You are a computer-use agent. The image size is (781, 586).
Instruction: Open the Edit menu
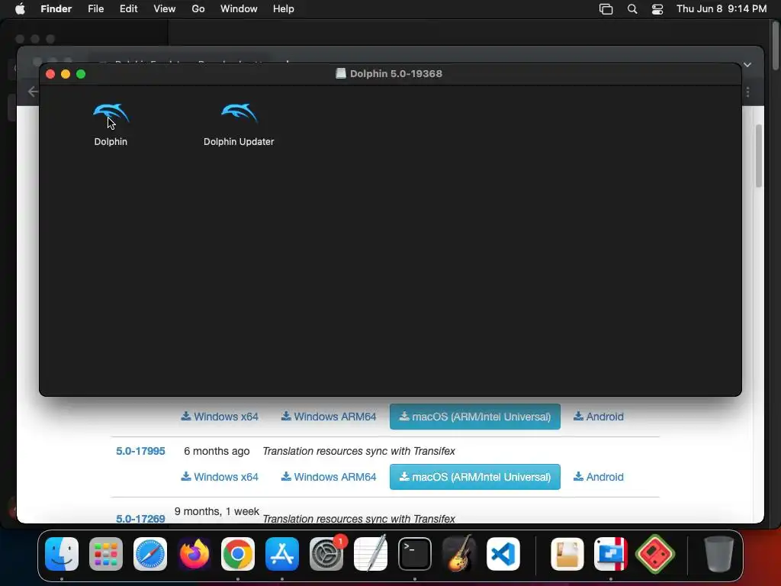click(128, 9)
